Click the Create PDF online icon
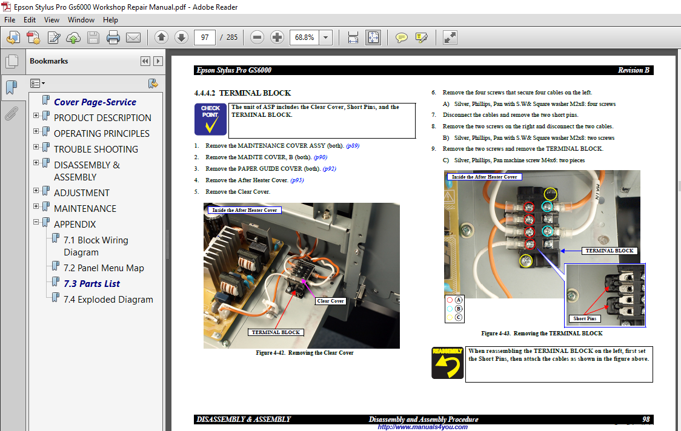The height and width of the screenshot is (431, 681). [13, 38]
